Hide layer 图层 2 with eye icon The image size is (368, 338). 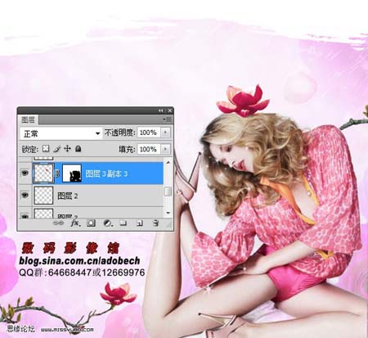coord(25,196)
